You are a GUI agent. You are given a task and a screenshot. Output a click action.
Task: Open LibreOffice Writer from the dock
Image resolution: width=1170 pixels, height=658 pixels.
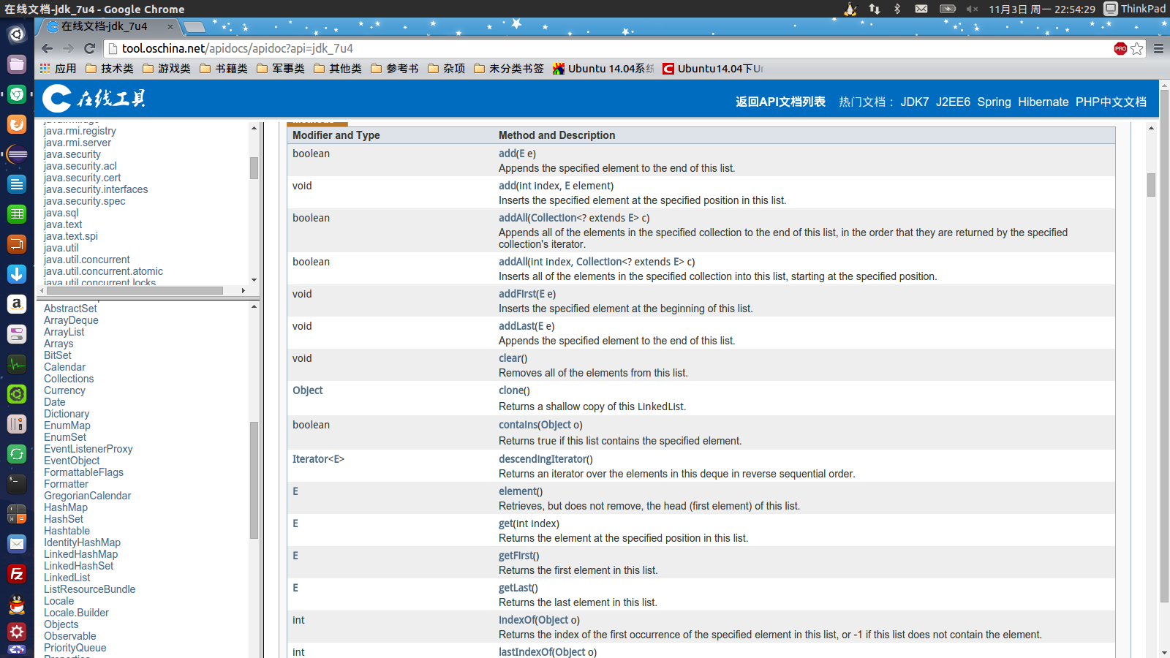(x=17, y=184)
